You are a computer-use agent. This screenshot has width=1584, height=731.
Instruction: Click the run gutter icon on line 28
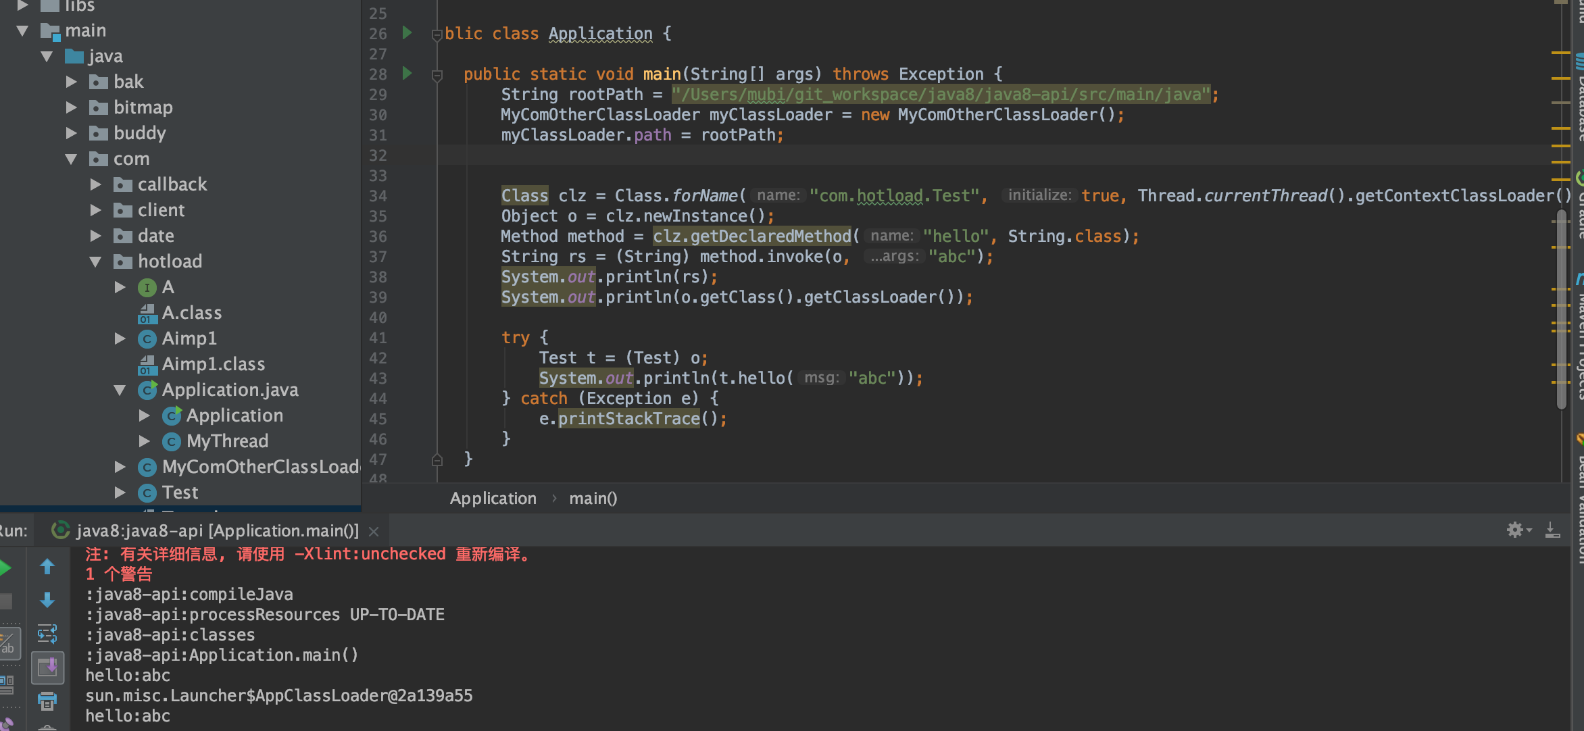pos(406,74)
